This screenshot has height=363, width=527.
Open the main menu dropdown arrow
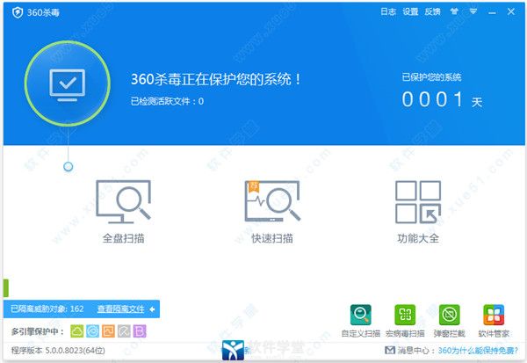473,11
